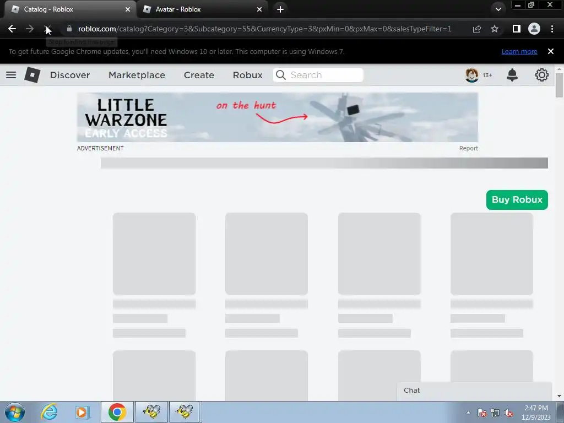Screen dimensions: 564x423
Task: Open Chrome's three-dot menu
Action: [552, 29]
